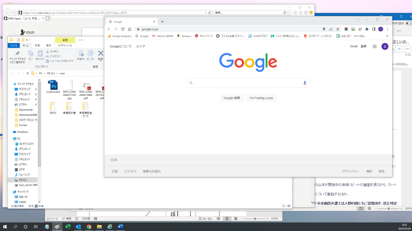Open 画像 images link
The image size is (412, 231).
pos(363,47)
